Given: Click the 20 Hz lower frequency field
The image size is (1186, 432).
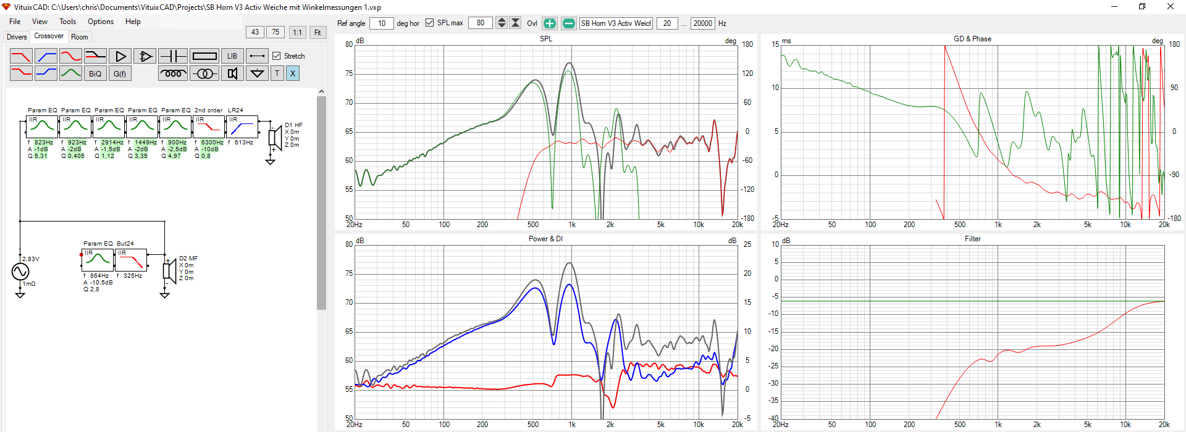Looking at the screenshot, I should coord(667,23).
